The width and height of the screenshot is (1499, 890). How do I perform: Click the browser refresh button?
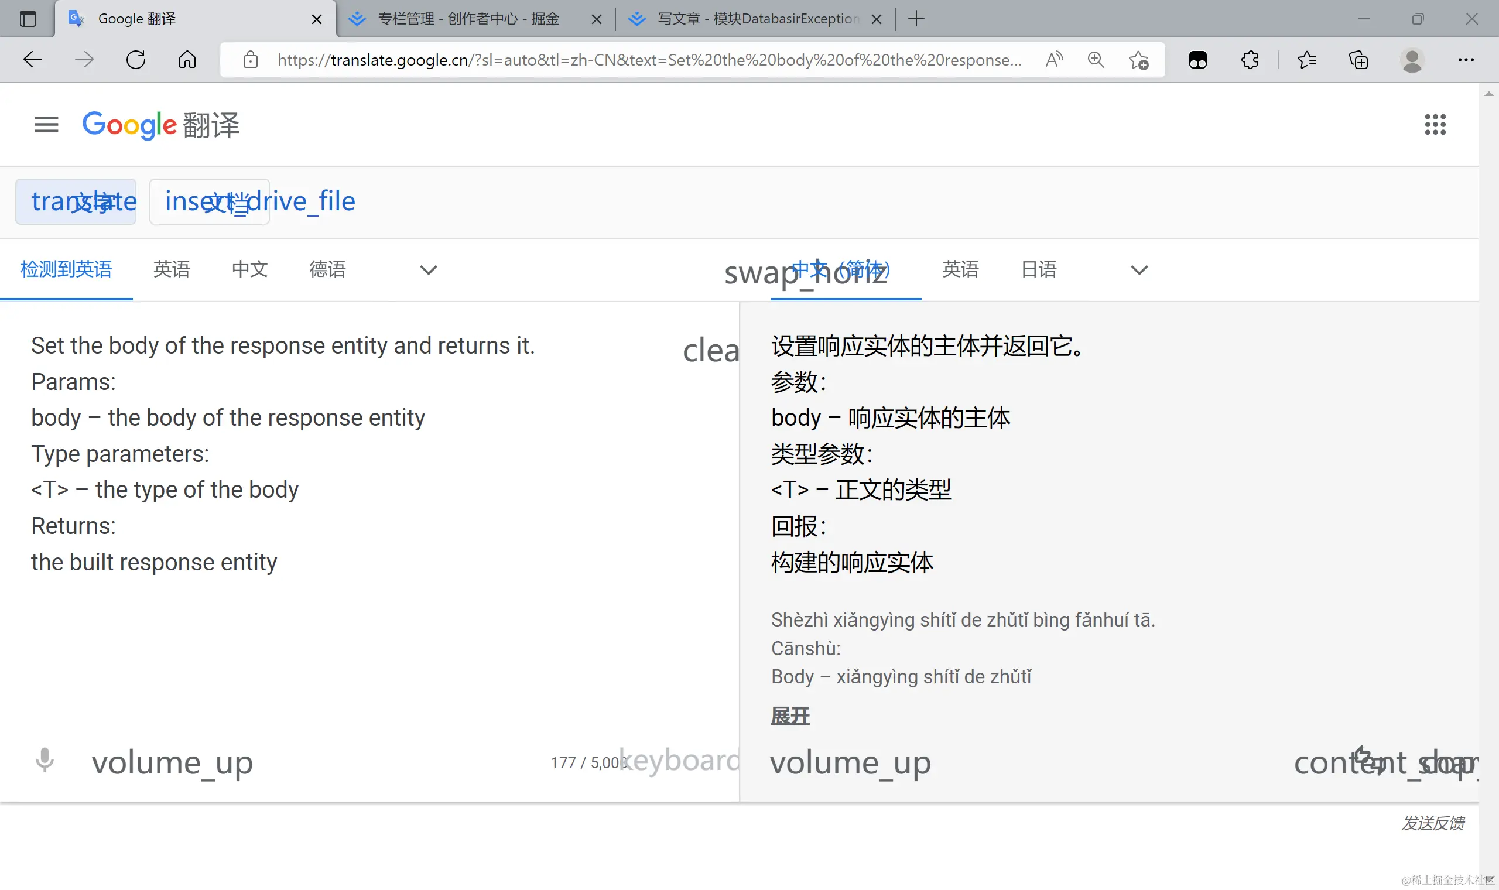136,59
